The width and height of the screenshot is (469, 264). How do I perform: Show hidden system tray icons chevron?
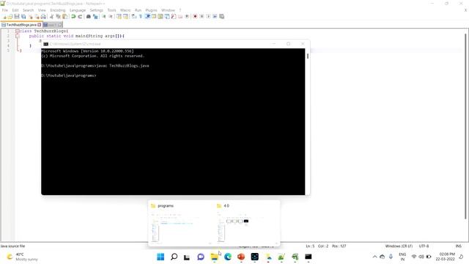[x=374, y=257]
